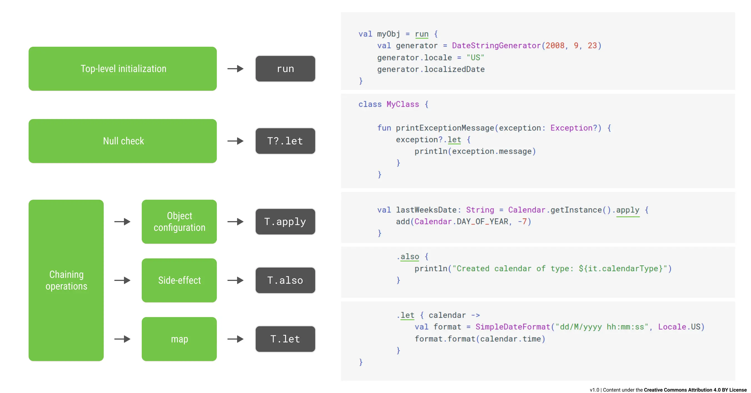Toggle the Top-level initialization block
751x393 pixels.
tap(123, 69)
